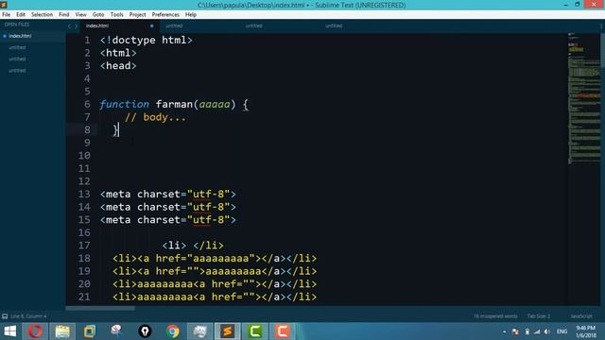This screenshot has width=605, height=340.
Task: Click the OPEN FILES sidebar header
Action: click(x=17, y=25)
